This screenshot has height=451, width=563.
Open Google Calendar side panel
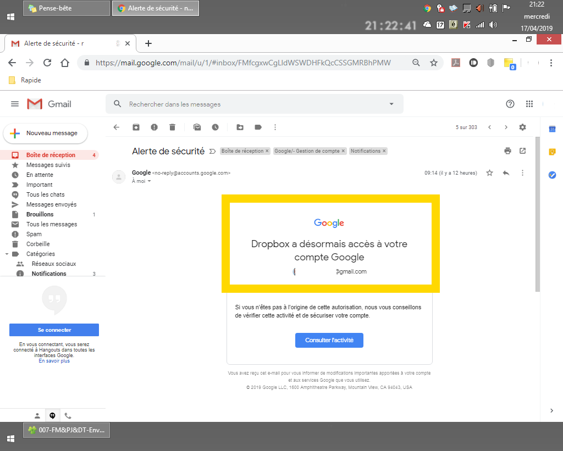coord(552,129)
